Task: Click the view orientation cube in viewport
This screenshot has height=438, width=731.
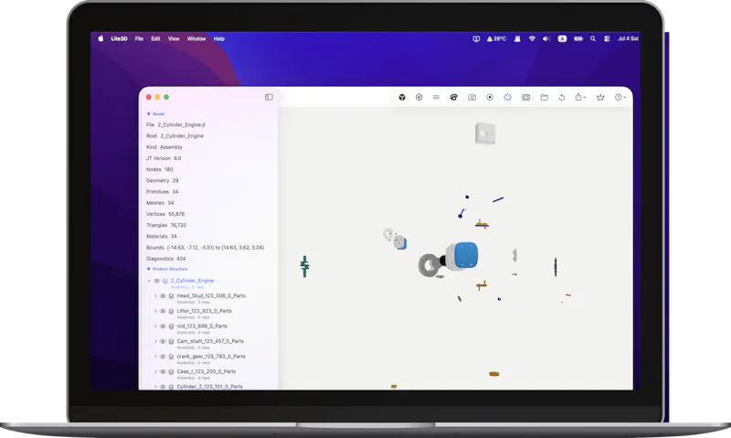Action: (x=485, y=134)
